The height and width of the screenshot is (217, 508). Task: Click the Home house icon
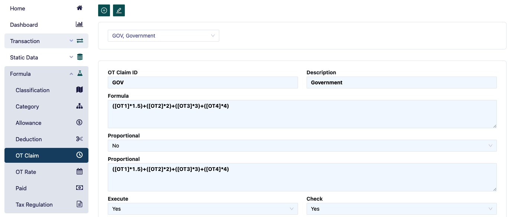[80, 8]
